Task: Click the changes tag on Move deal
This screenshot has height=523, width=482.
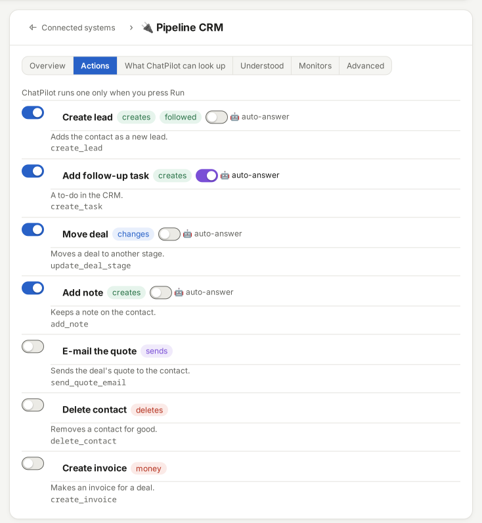Action: 133,234
